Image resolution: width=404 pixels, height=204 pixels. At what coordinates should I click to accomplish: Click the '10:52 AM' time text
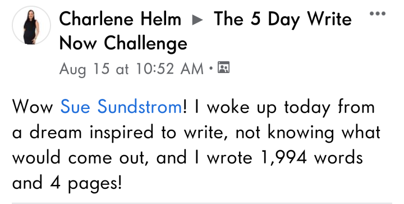169,69
